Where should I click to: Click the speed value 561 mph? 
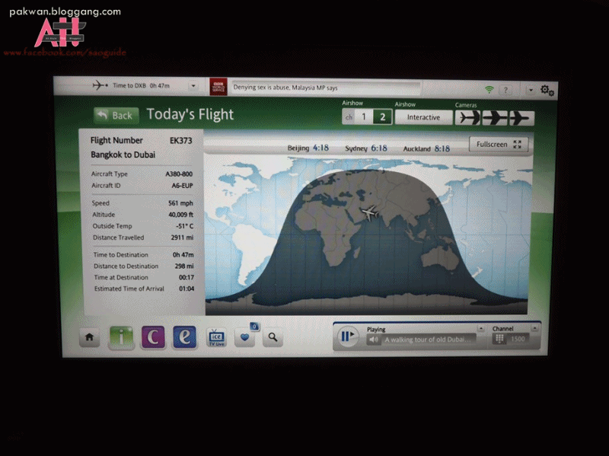pos(180,203)
